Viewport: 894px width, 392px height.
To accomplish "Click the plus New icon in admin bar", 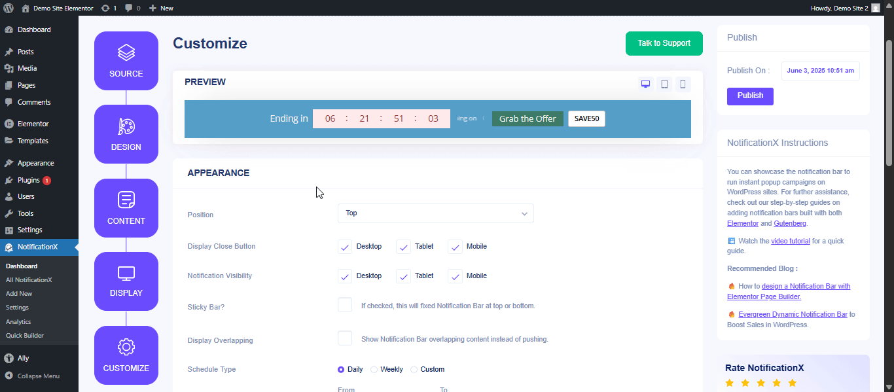I will click(152, 8).
